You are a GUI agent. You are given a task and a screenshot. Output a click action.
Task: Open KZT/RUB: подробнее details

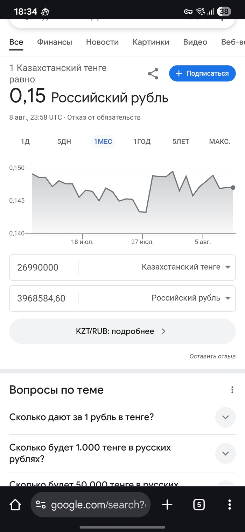[x=122, y=331]
